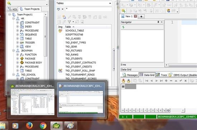Select the second JBOWMAN window preview thumbnail

pos(81,100)
